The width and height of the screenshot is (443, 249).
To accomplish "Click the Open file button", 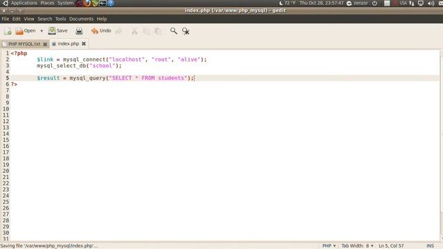I will (26, 30).
